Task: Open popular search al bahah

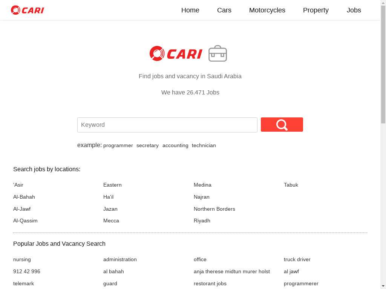Action: [113, 272]
